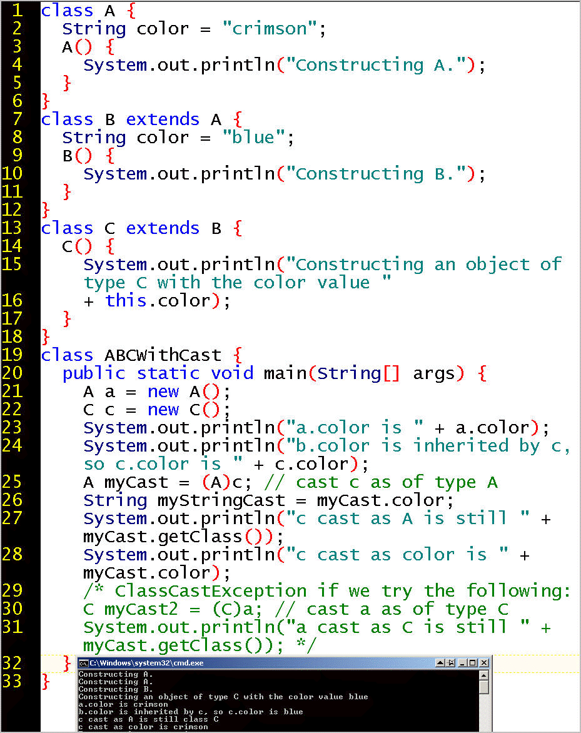The height and width of the screenshot is (733, 581).
Task: Click the cmd scrollbar up arrow
Action: (484, 675)
